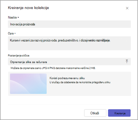
Task: Select Otpremanje slike sa računara field
Action: coord(69,62)
